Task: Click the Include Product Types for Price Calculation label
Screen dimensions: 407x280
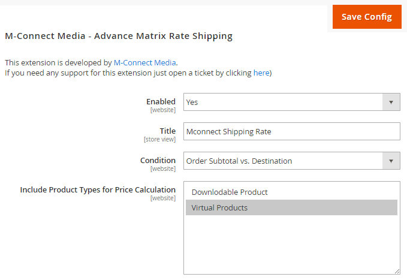Action: pos(98,189)
